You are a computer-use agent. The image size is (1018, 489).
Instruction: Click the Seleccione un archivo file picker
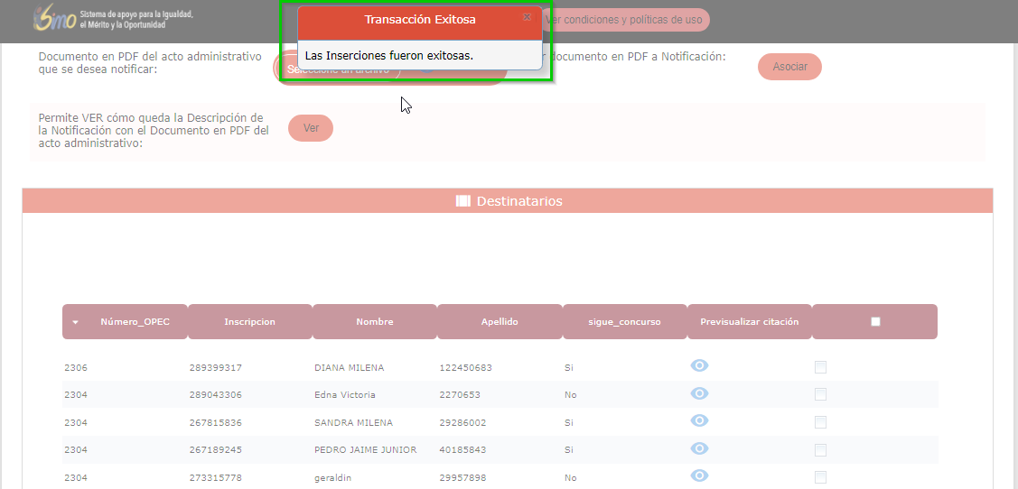[x=338, y=69]
